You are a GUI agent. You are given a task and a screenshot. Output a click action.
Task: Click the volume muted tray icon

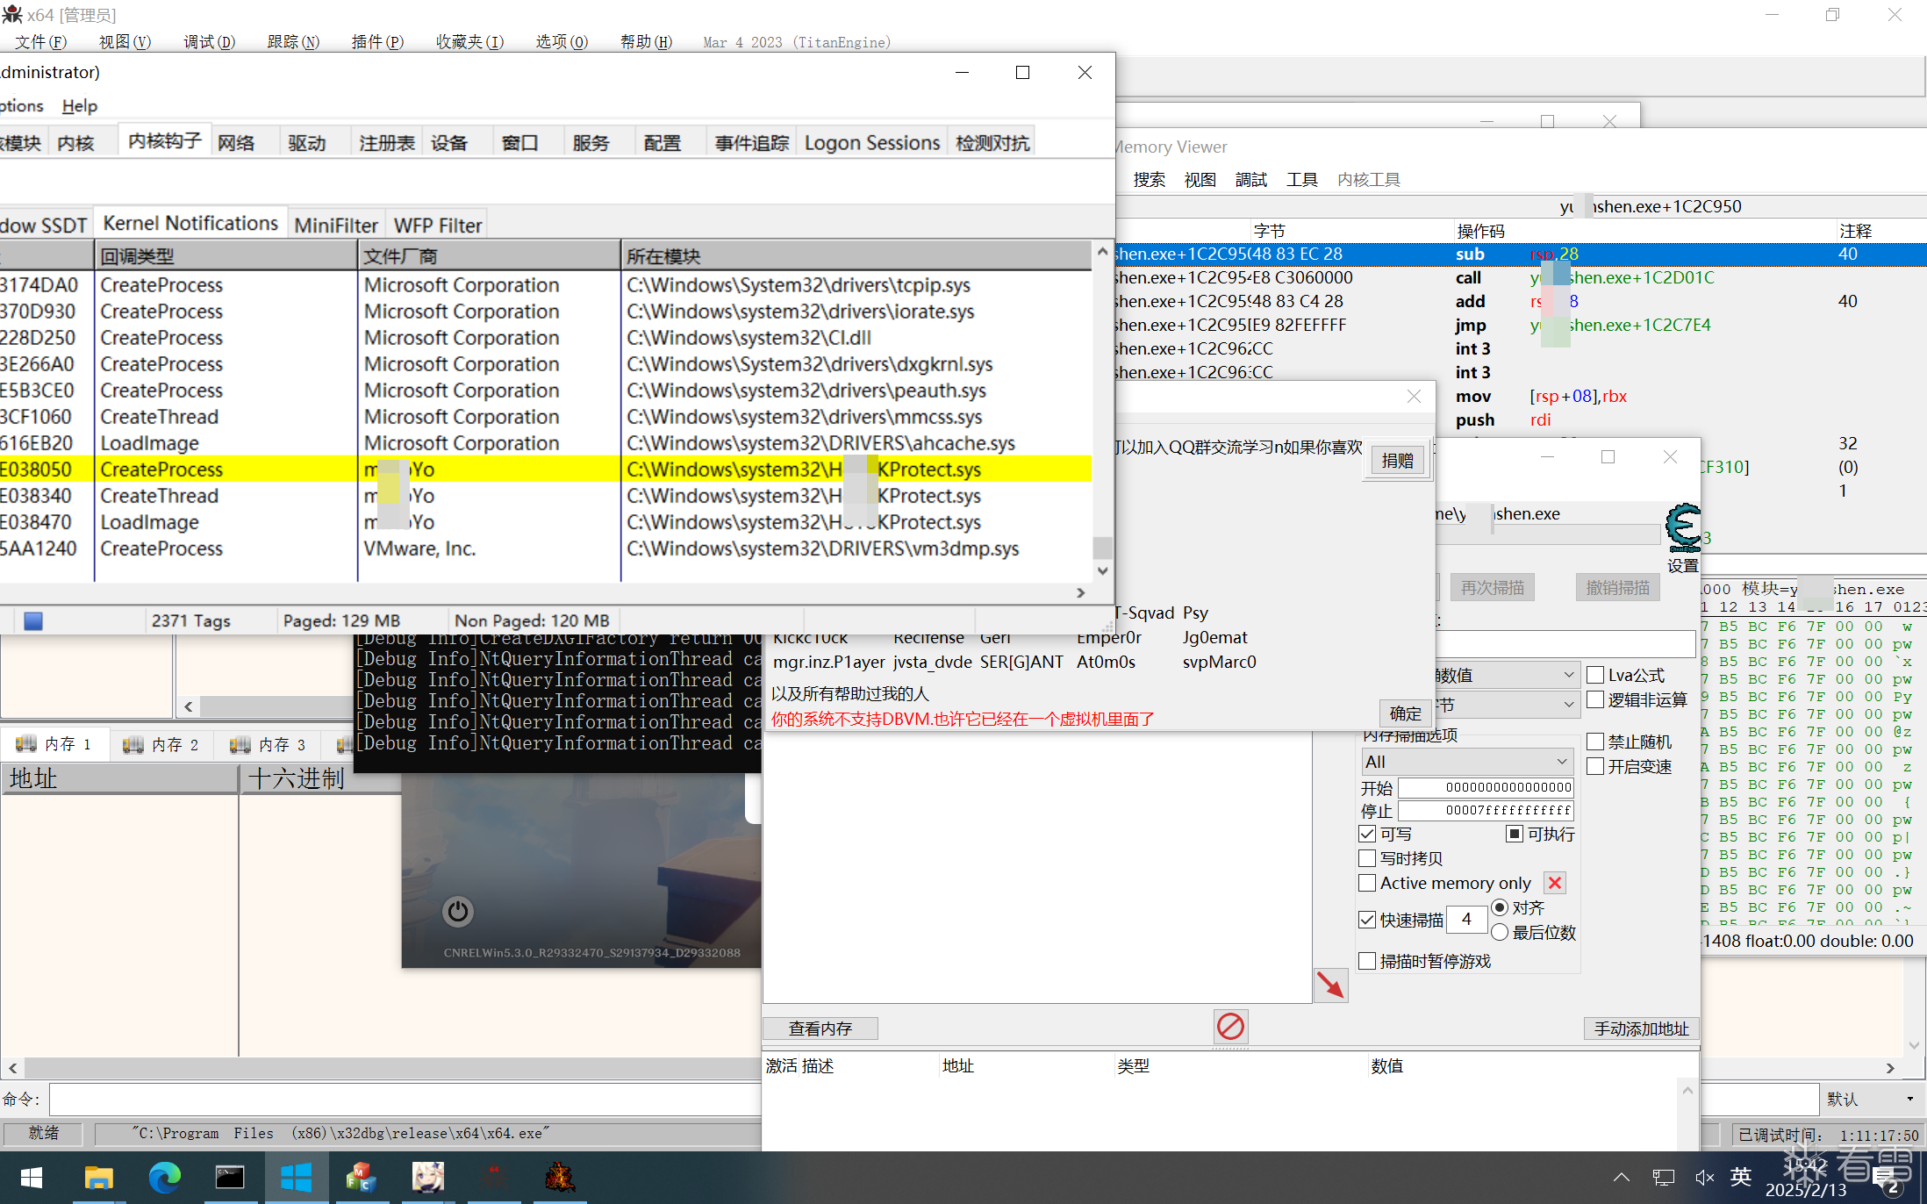(x=1704, y=1178)
